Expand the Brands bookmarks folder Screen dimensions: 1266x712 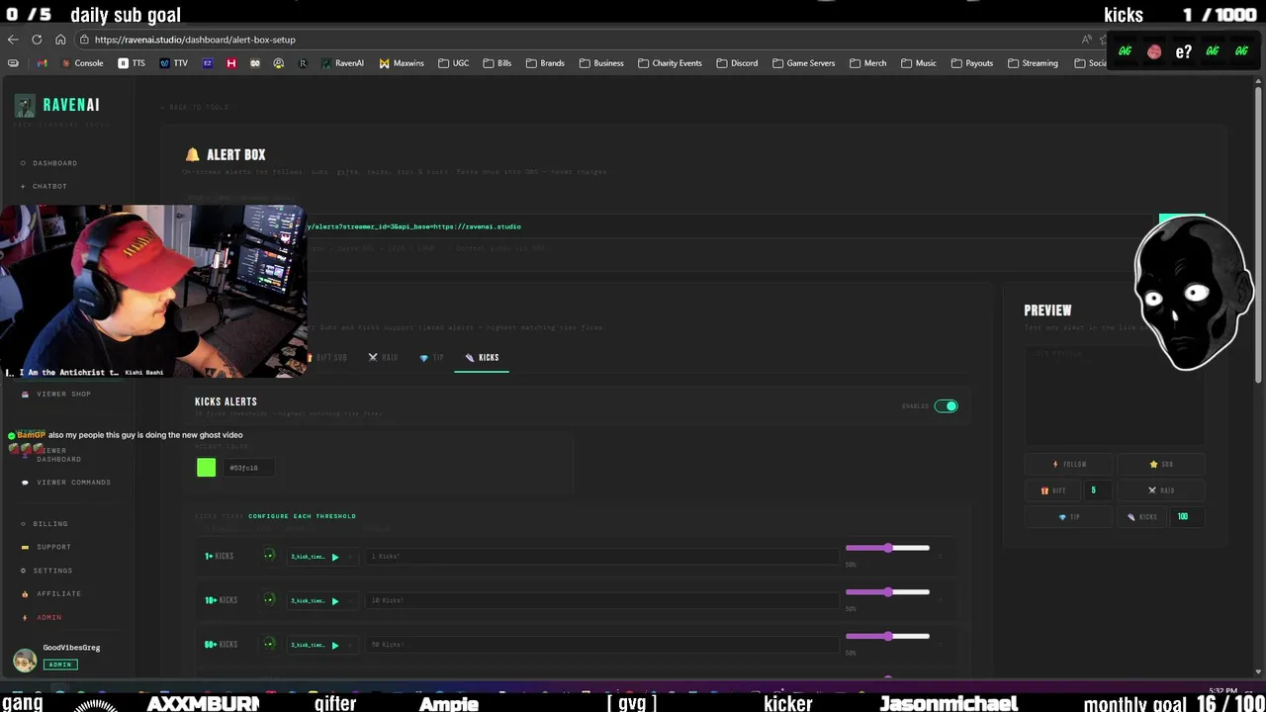[x=545, y=63]
